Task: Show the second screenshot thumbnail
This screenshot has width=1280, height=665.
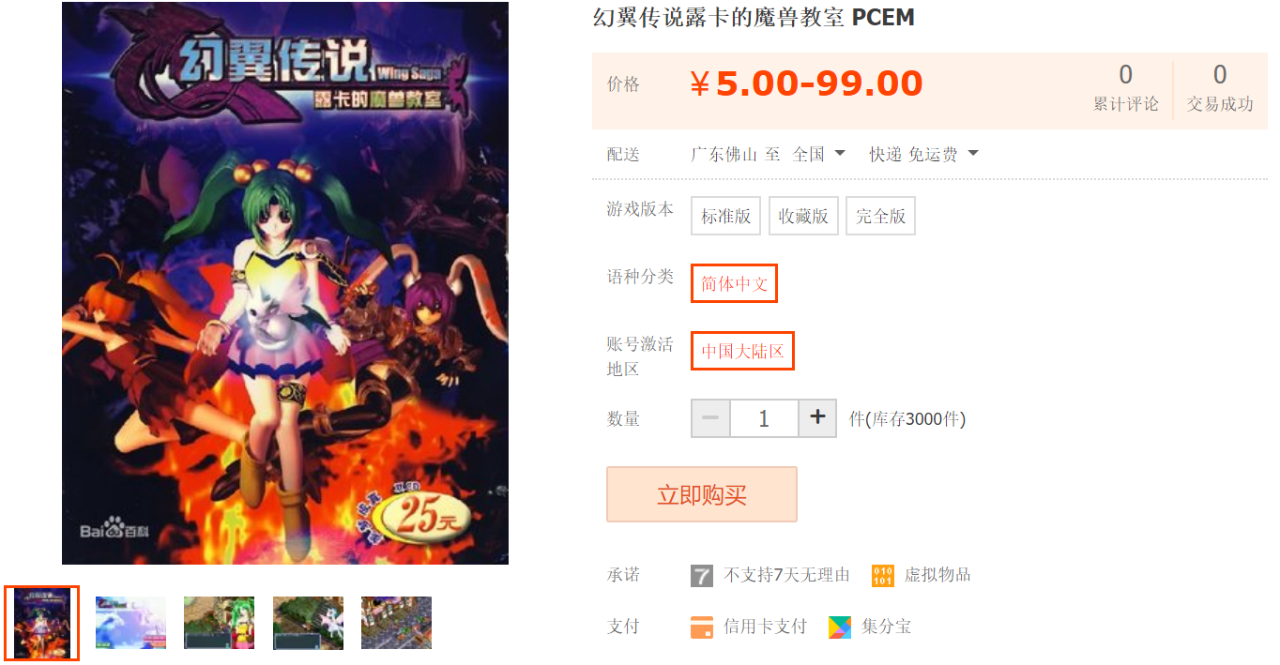Action: pos(130,623)
